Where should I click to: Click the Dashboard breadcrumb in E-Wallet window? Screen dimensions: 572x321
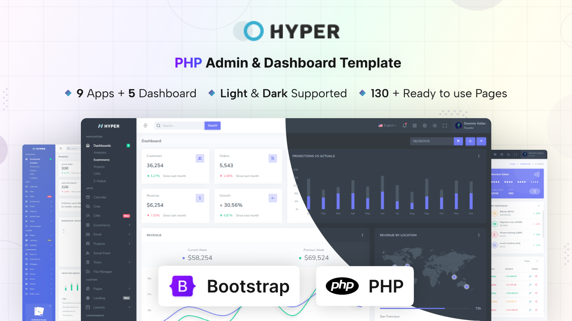point(525,164)
